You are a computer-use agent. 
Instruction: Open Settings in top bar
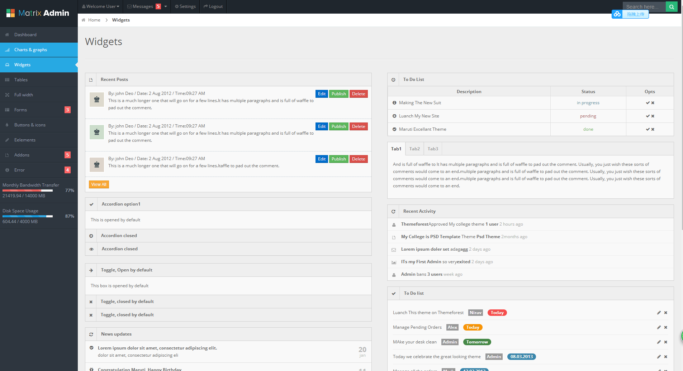185,6
